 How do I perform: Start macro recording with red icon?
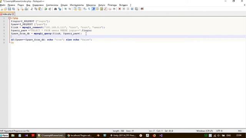tap(120, 9)
